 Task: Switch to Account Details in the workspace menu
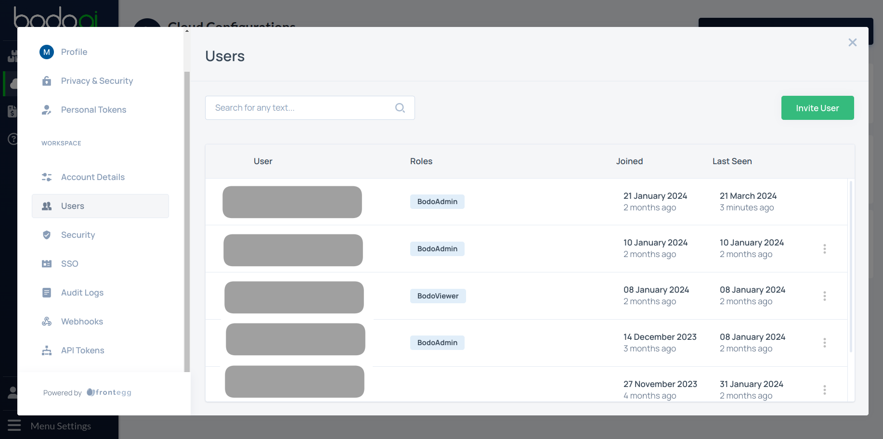[92, 177]
